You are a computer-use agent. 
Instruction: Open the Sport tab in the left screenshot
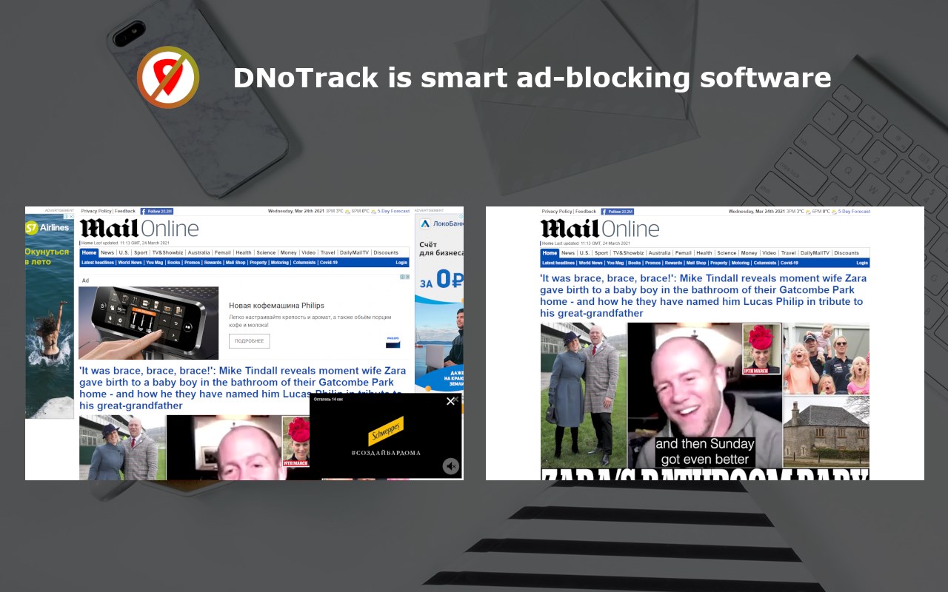[141, 252]
